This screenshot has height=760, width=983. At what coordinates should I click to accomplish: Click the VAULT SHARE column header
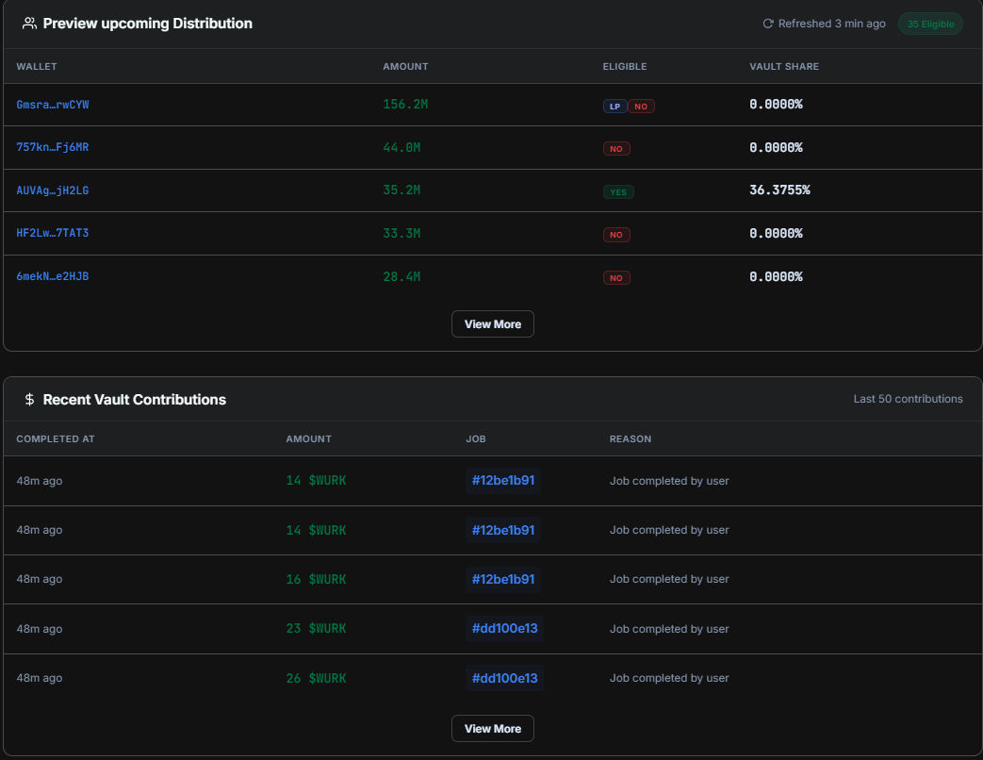click(x=783, y=66)
